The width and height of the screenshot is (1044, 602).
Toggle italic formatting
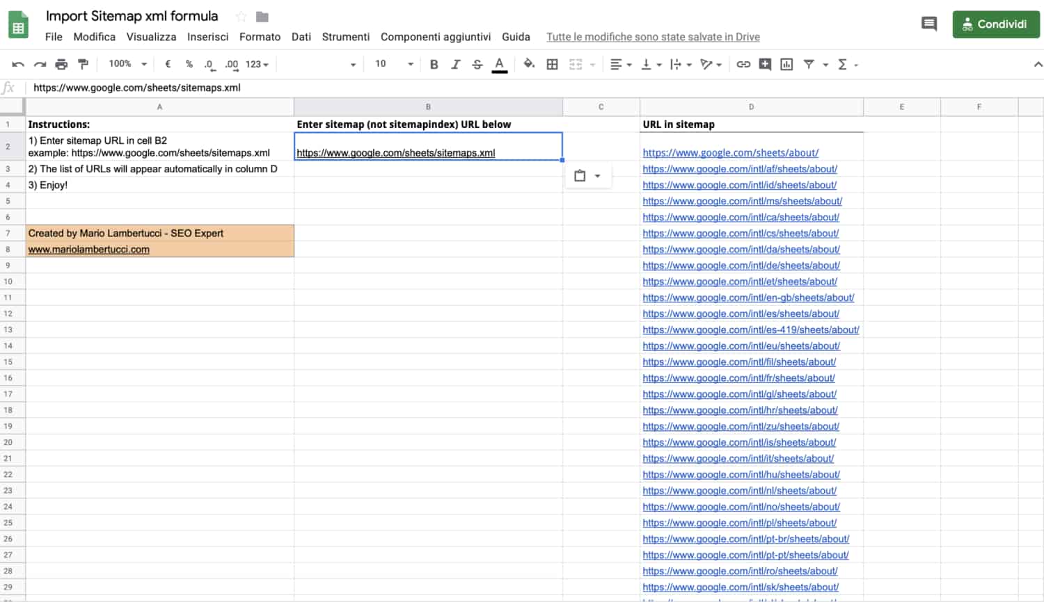click(455, 64)
